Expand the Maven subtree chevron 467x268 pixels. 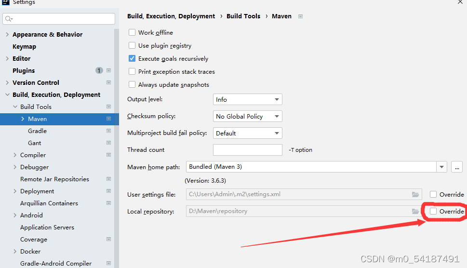23,119
